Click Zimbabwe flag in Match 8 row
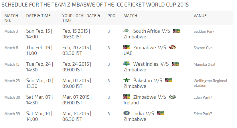Screen dimensions: 237x128 [127, 47]
